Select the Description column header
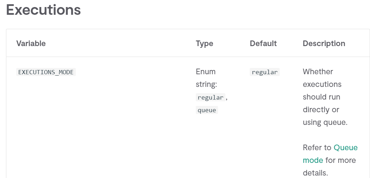 324,43
